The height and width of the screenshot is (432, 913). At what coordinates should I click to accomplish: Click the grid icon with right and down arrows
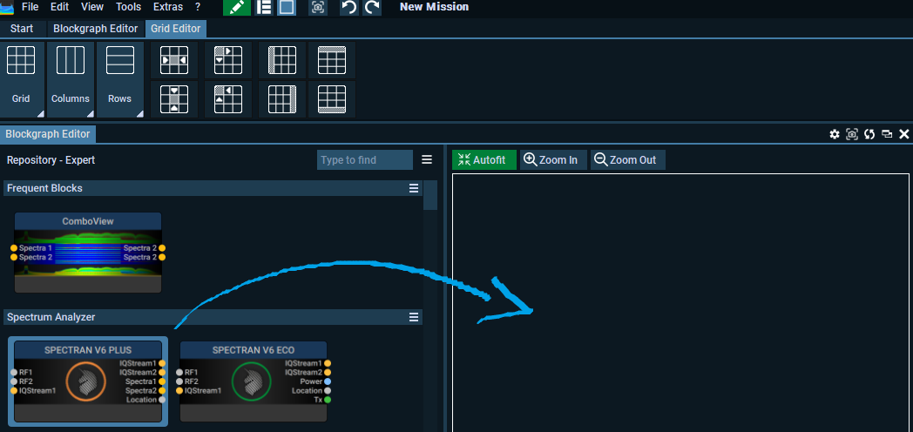[x=228, y=60]
